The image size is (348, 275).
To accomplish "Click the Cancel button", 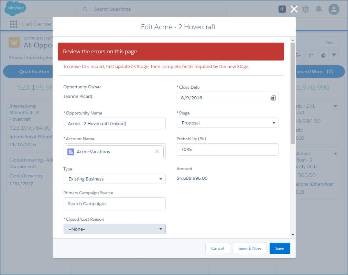I will 217,249.
